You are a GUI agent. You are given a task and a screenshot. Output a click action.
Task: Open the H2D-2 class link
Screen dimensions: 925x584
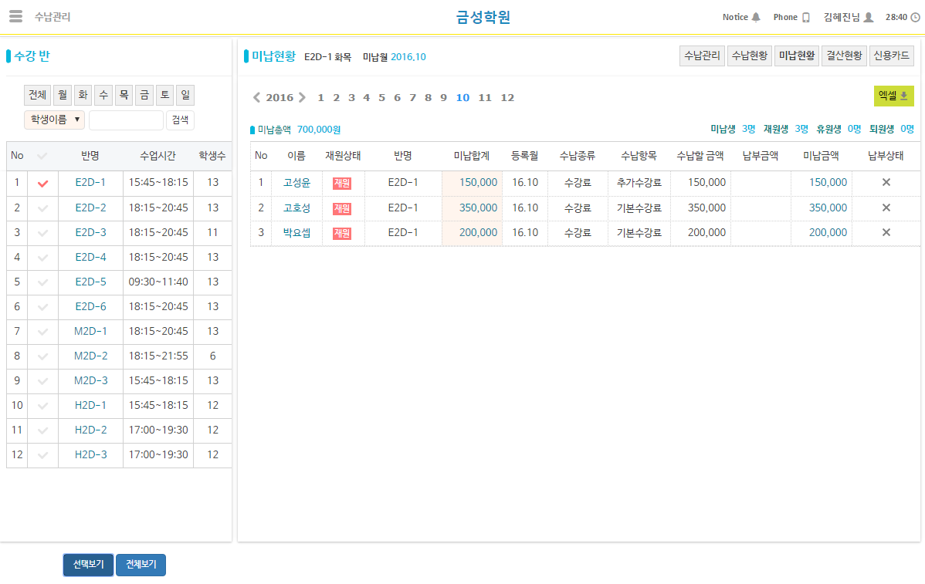[x=91, y=430]
